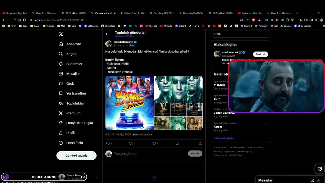Click the Letterboxd Türkiye community link

tap(124, 36)
